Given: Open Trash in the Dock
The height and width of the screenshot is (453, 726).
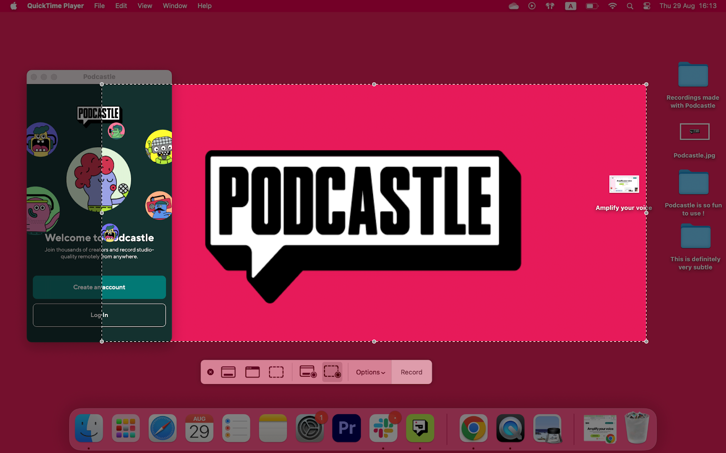Looking at the screenshot, I should coord(637,428).
